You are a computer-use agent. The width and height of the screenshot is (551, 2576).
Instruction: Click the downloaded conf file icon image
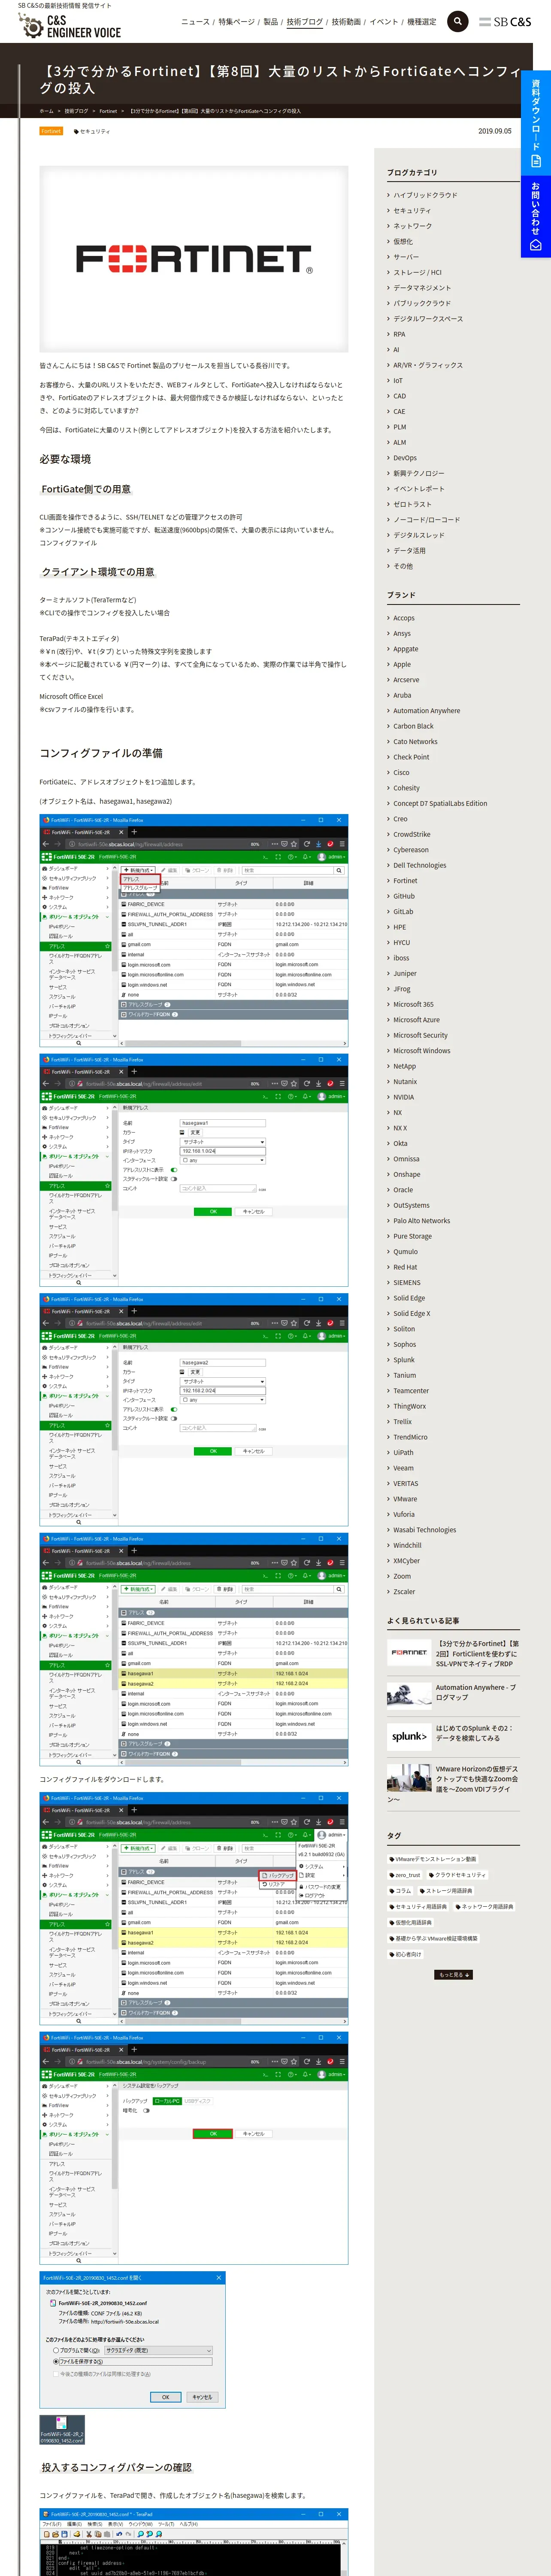(62, 2430)
